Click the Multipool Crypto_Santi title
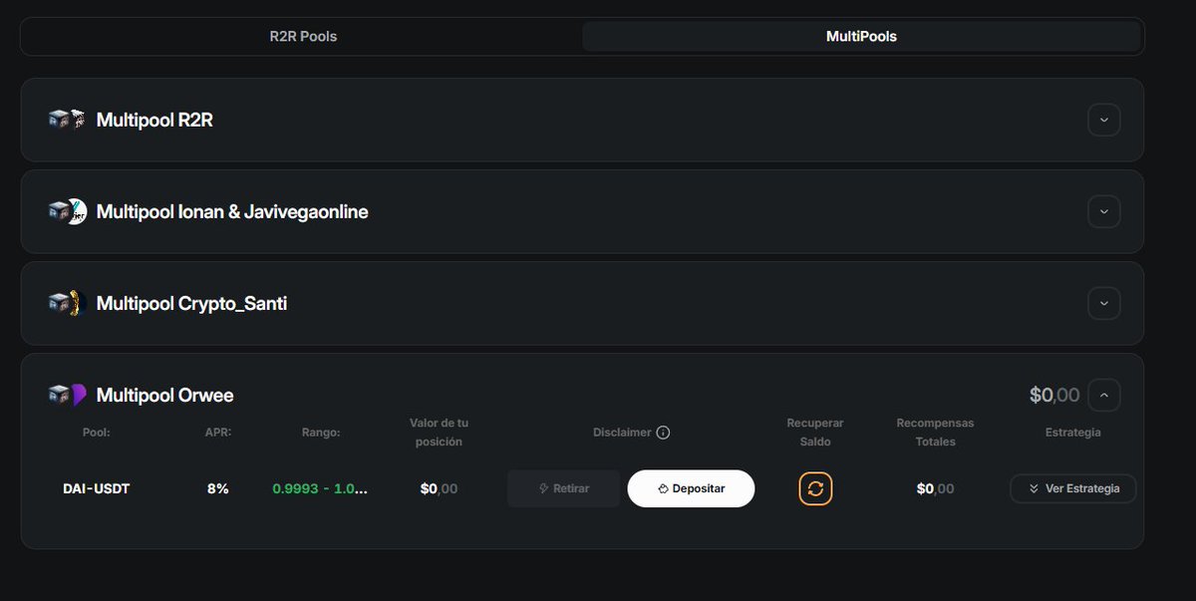Screen dimensions: 1196x601 (191, 303)
